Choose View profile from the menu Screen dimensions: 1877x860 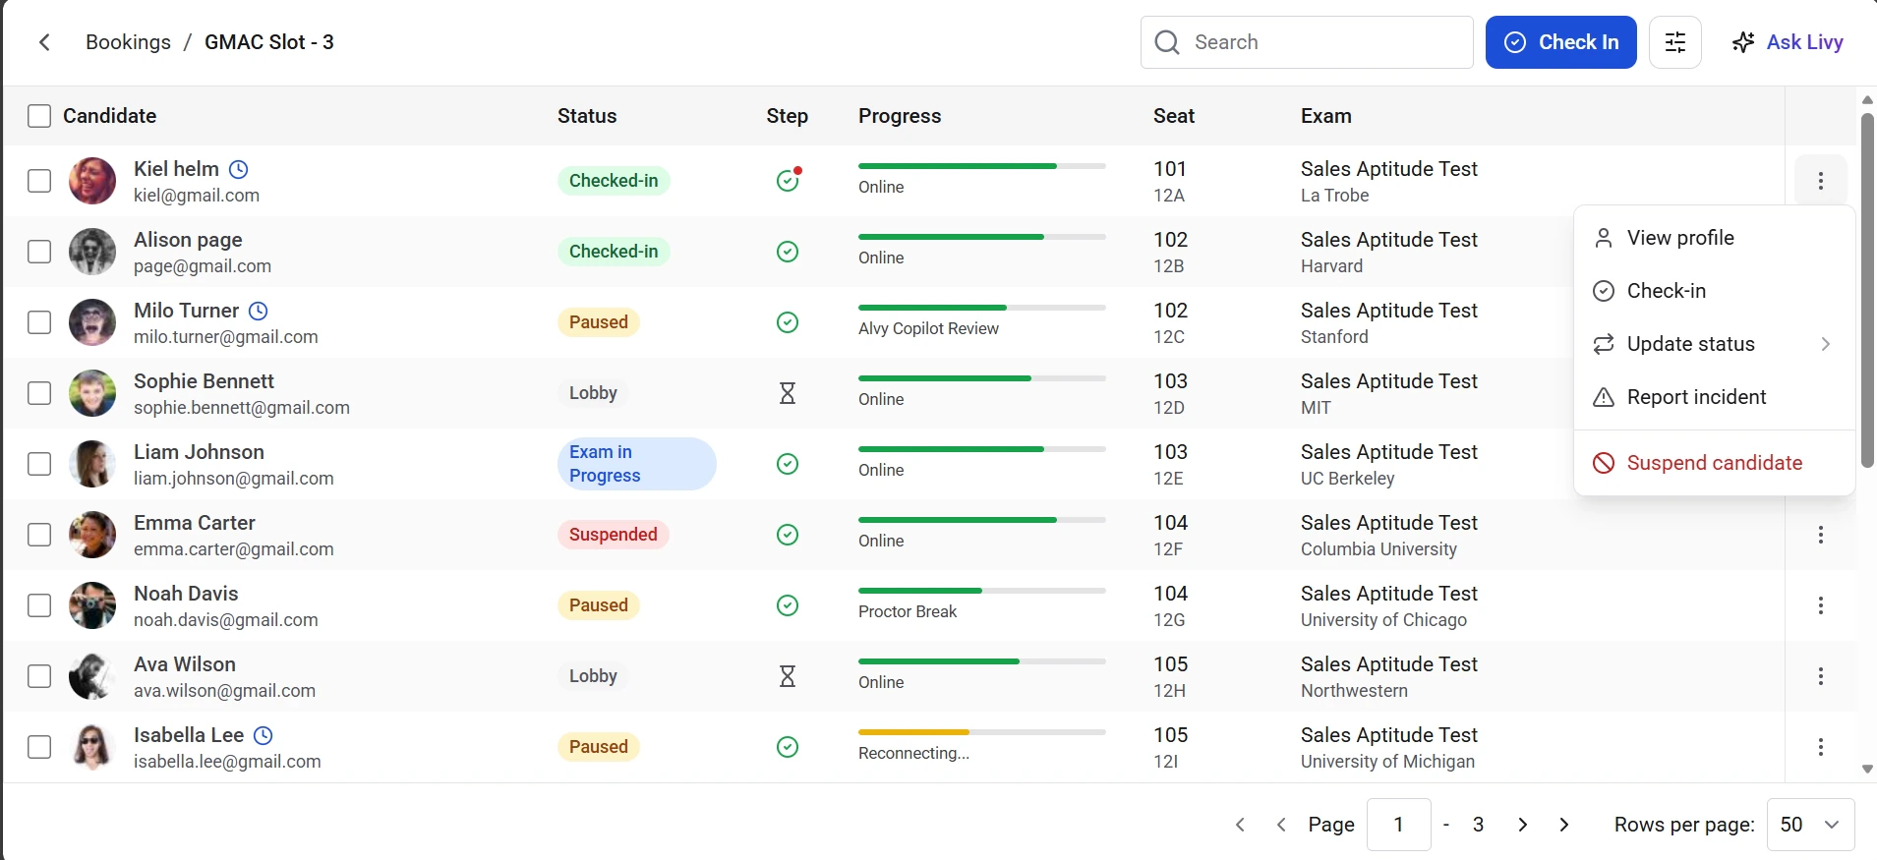(x=1679, y=238)
